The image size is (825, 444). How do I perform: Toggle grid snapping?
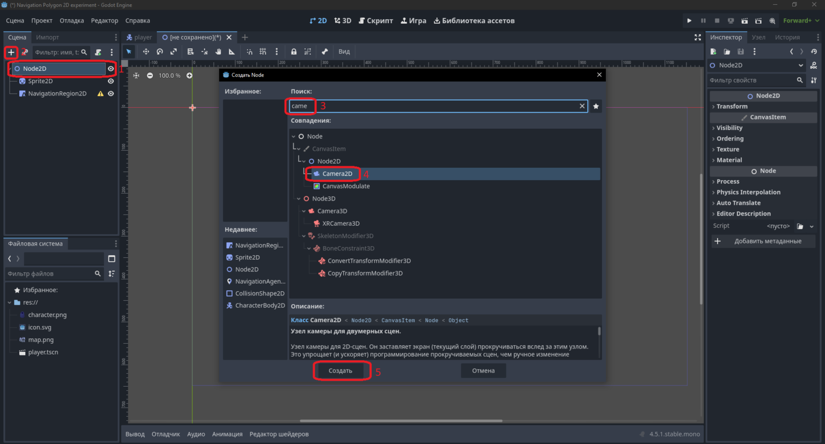tap(263, 51)
